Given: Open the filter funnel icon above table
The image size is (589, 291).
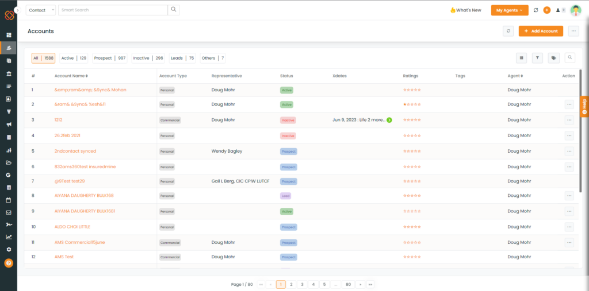Looking at the screenshot, I should click(x=538, y=58).
